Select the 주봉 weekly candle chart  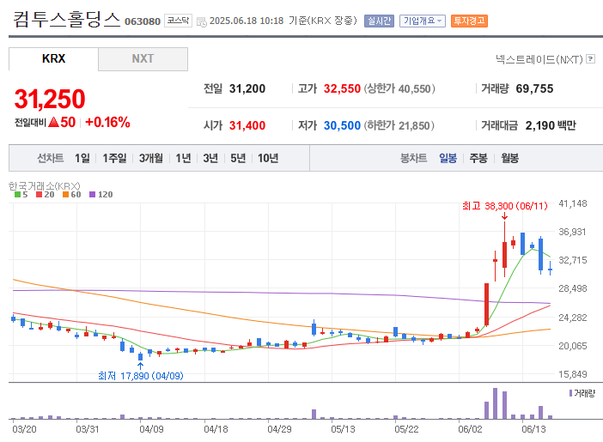478,158
